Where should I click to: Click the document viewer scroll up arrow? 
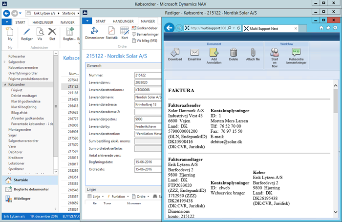tap(336, 85)
